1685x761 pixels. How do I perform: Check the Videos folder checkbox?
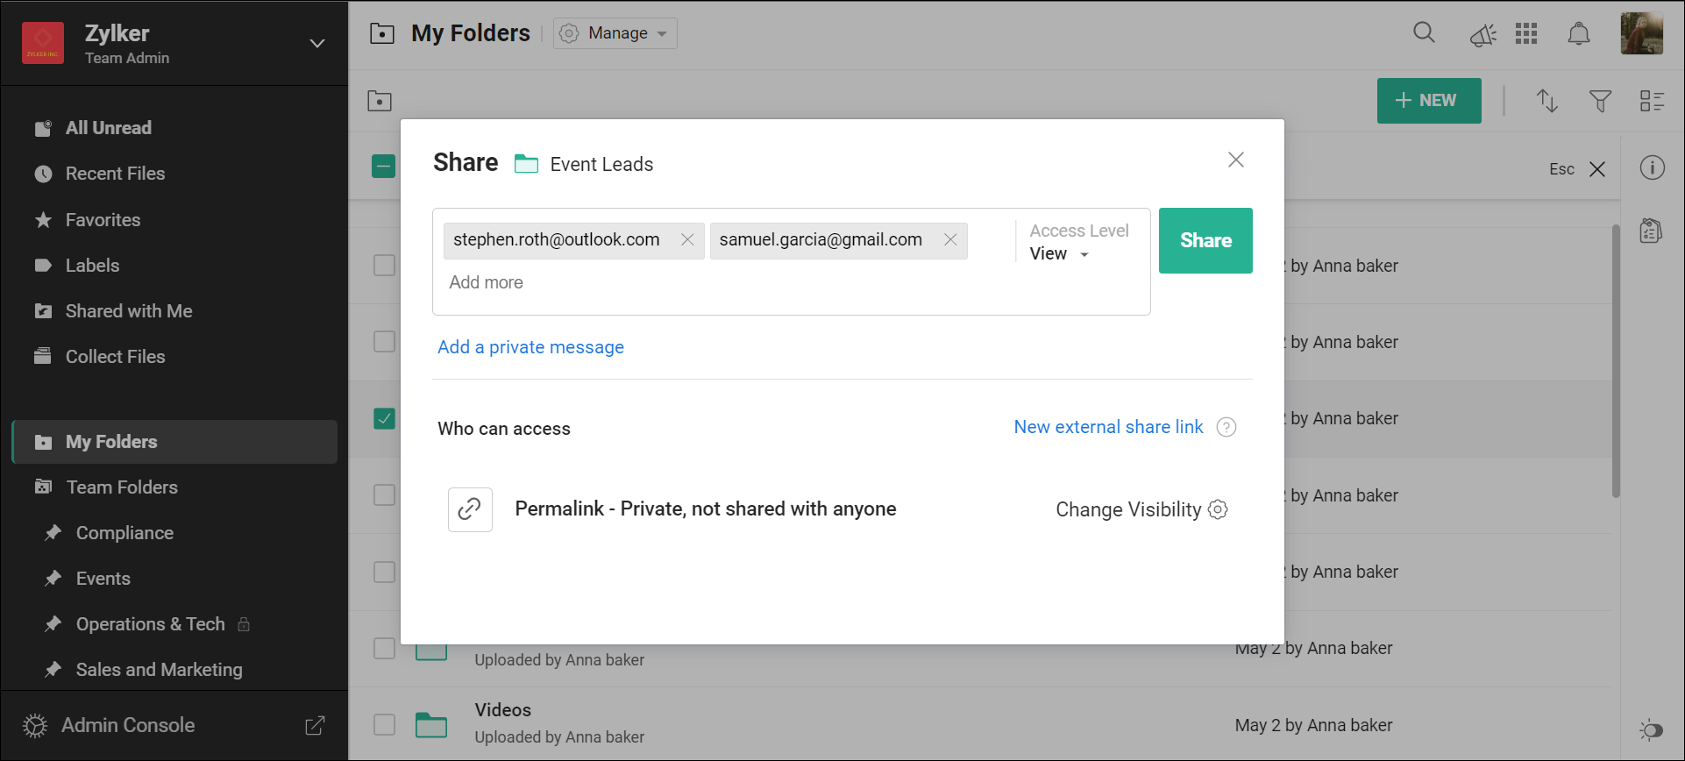(x=384, y=725)
